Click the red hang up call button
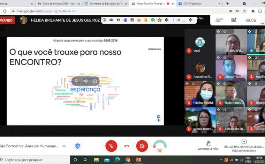The image size is (265, 164). (x=127, y=146)
